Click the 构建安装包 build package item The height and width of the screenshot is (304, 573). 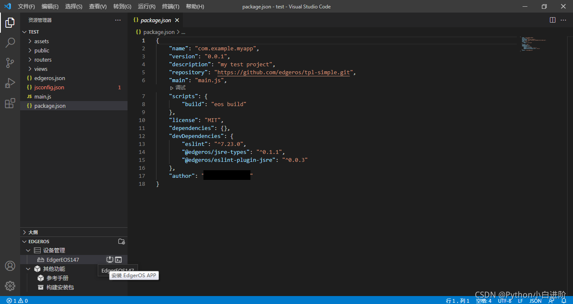click(x=74, y=287)
